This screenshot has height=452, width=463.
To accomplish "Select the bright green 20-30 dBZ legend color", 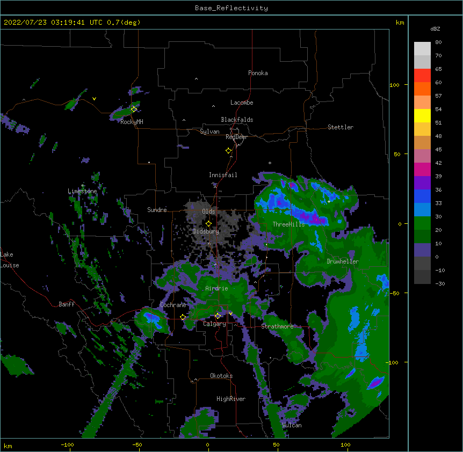I will click(x=422, y=223).
